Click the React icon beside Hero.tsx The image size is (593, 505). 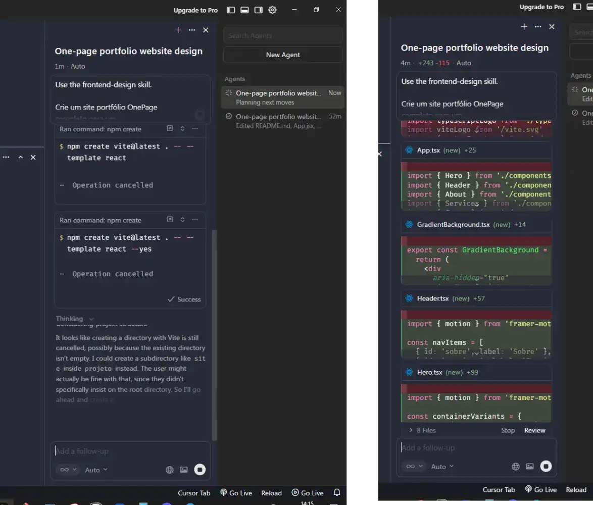point(409,372)
